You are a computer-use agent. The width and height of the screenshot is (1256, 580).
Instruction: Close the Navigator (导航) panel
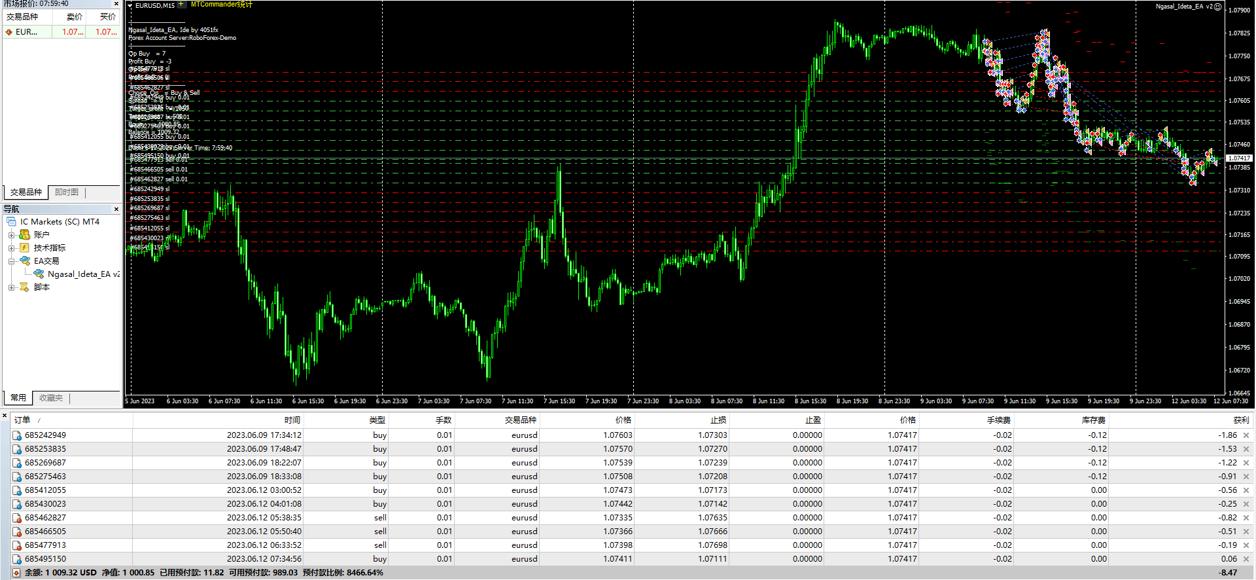tap(116, 209)
